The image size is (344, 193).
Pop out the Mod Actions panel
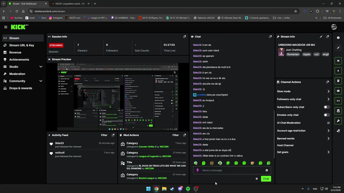click(x=184, y=135)
